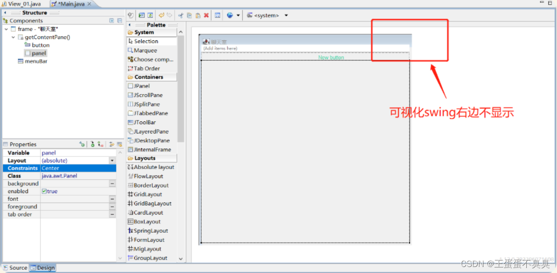Viewport: 557px width, 273px height.
Task: Select the JPanel container in the Palette
Action: pyautogui.click(x=139, y=86)
